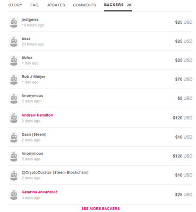Open Andrew Hamilton's profile link
This screenshot has height=212, width=196.
(37, 115)
